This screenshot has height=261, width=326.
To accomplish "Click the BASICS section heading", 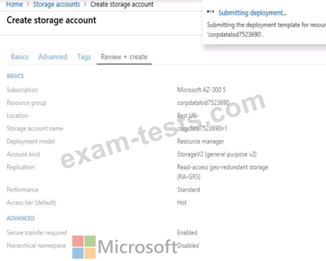I will (x=15, y=76).
